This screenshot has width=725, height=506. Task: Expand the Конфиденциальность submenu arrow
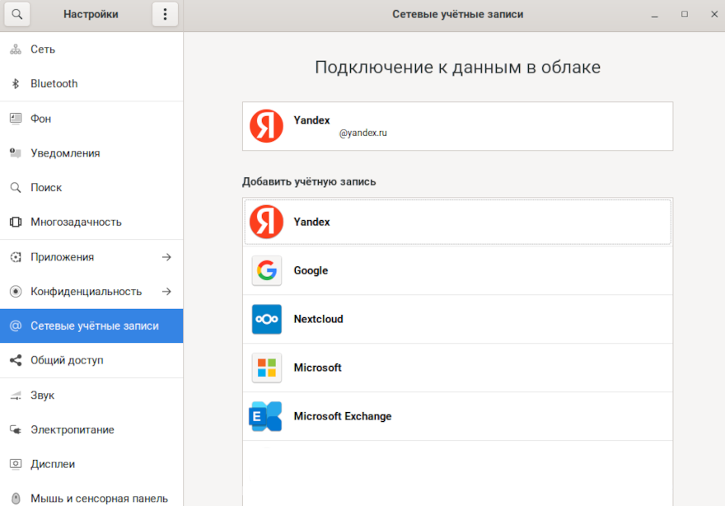pos(166,292)
